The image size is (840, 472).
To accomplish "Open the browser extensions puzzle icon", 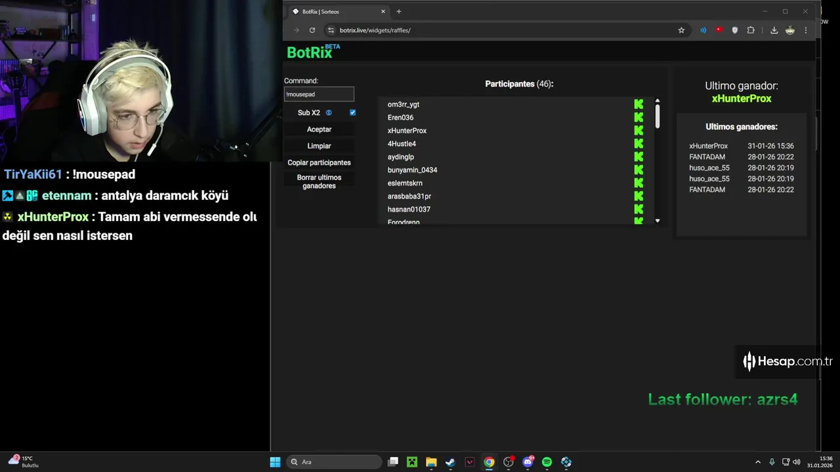I will [x=751, y=30].
